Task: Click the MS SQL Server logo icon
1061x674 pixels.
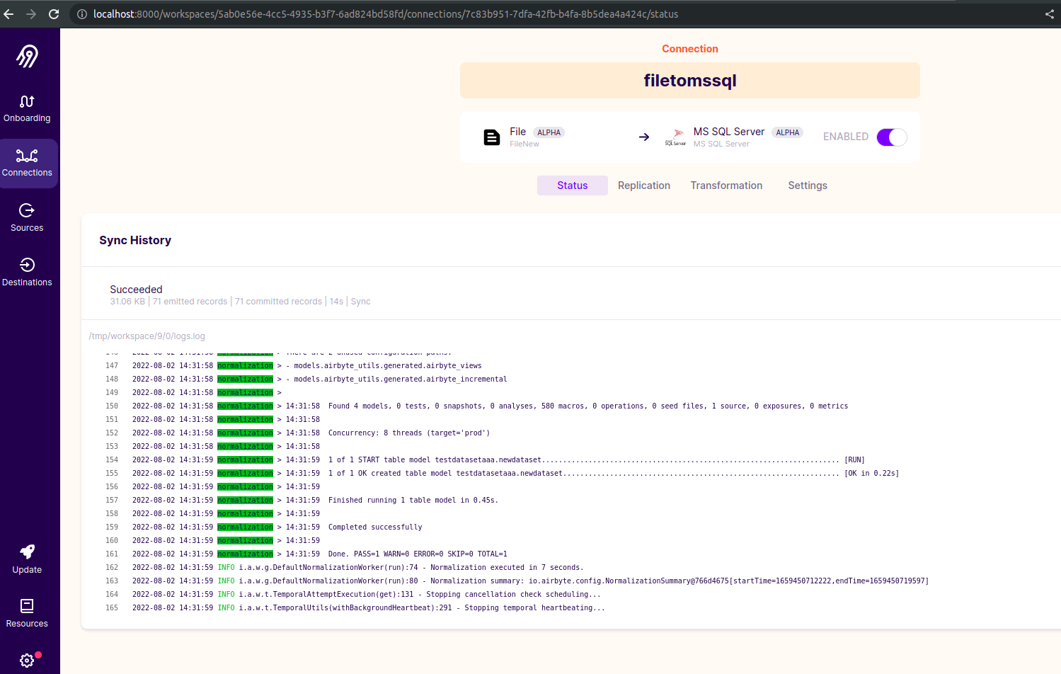Action: [675, 137]
